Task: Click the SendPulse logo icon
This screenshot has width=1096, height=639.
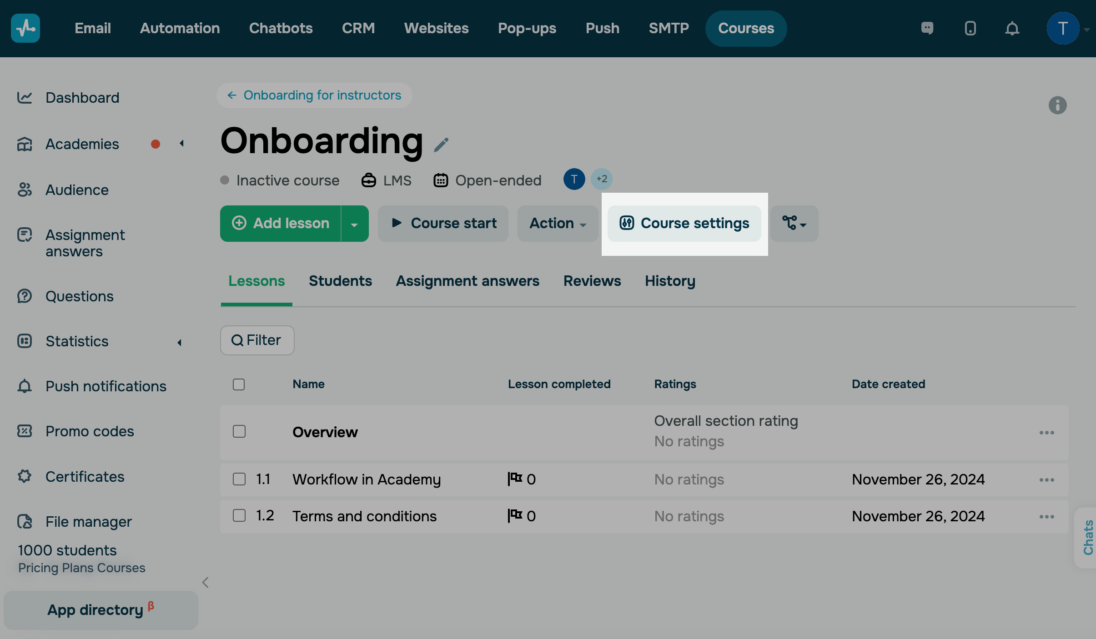Action: (x=25, y=28)
